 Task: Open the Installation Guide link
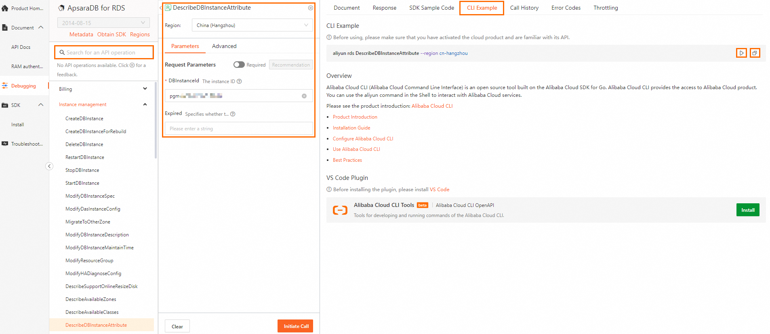click(351, 128)
